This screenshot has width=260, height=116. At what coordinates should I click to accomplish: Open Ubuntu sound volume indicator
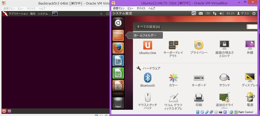point(221,14)
